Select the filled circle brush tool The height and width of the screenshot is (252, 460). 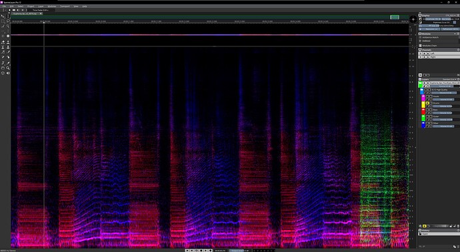(x=8, y=36)
